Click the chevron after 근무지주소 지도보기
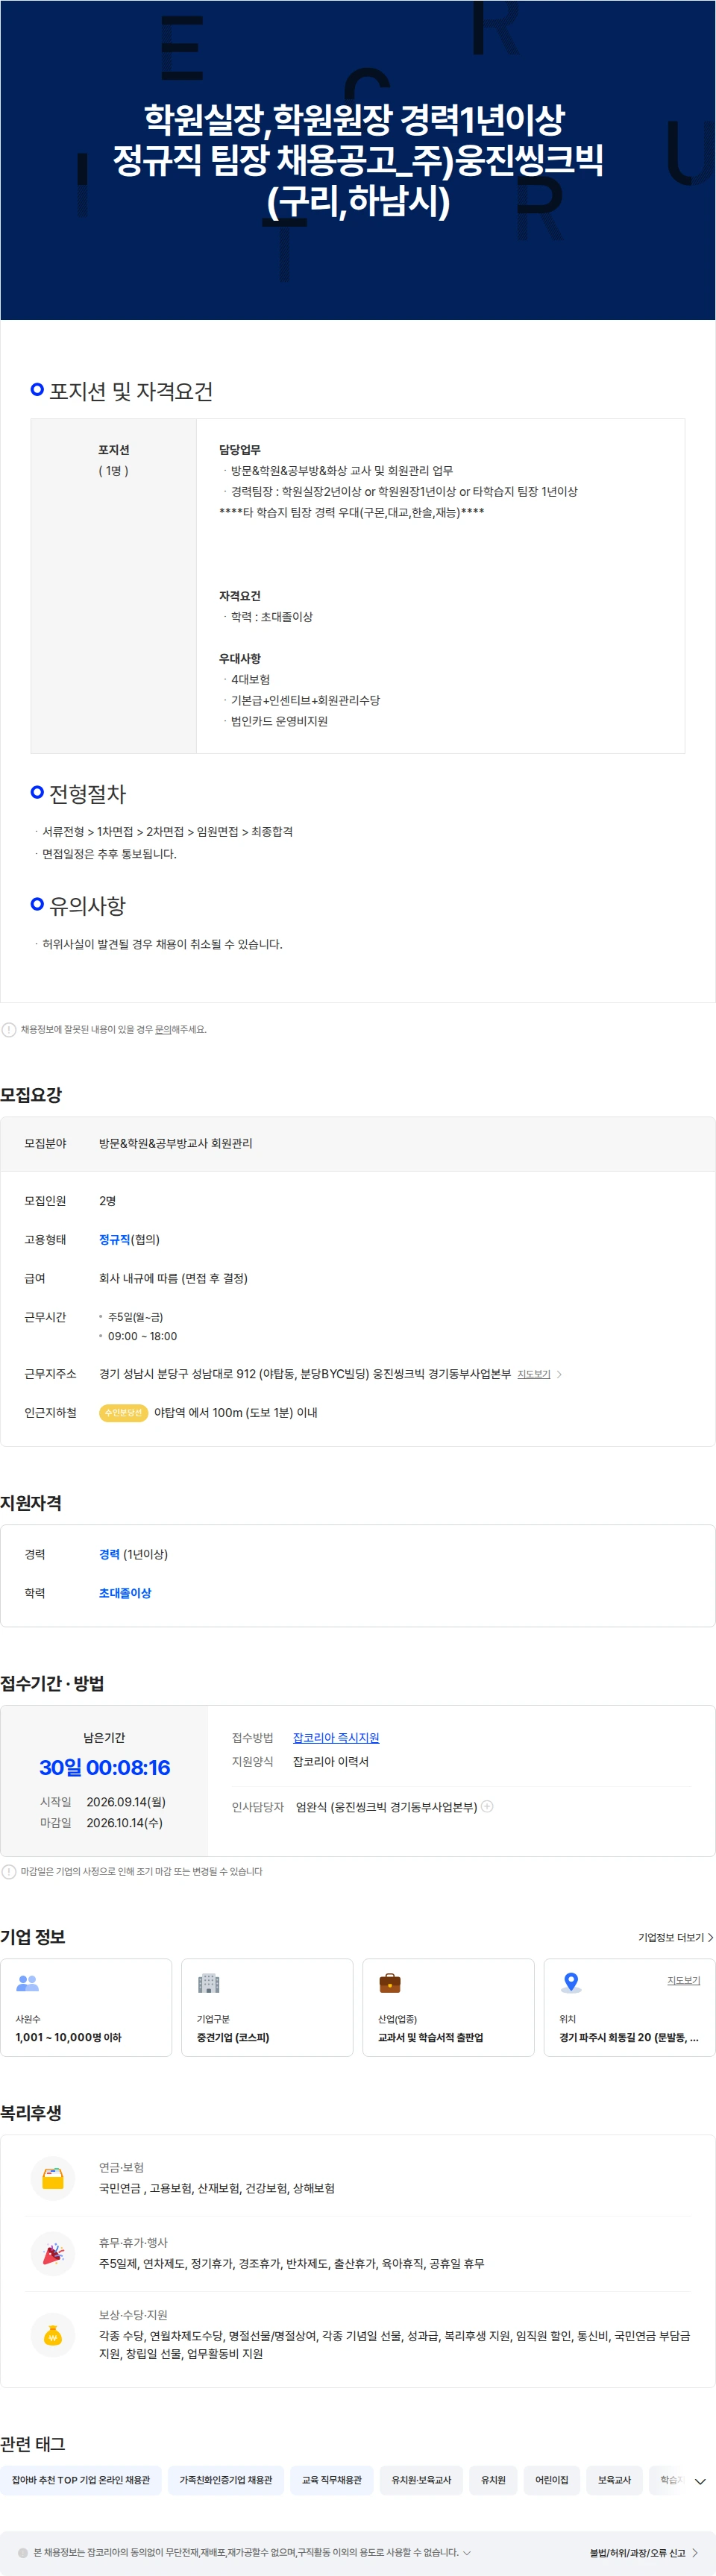Screen dimensions: 716x2576 (x=559, y=1374)
